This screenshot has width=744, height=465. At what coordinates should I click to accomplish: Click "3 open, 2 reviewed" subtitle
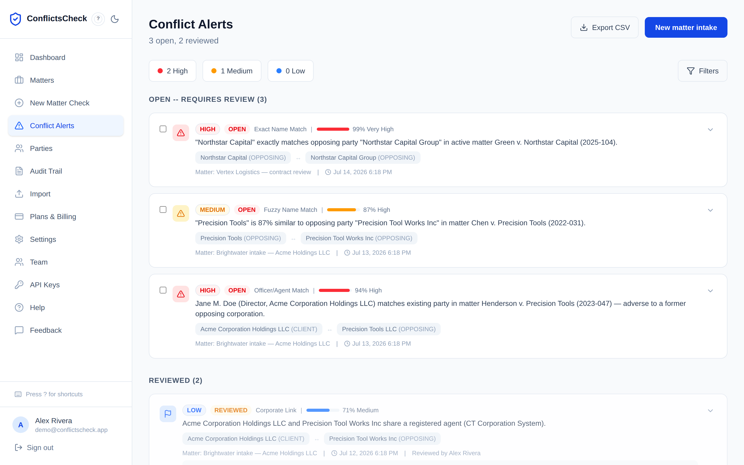click(183, 41)
